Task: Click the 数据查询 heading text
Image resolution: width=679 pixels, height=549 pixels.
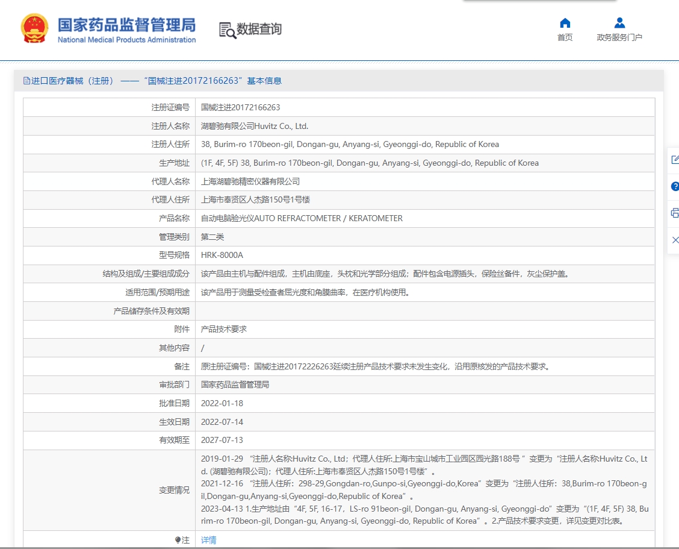Action: pos(259,29)
